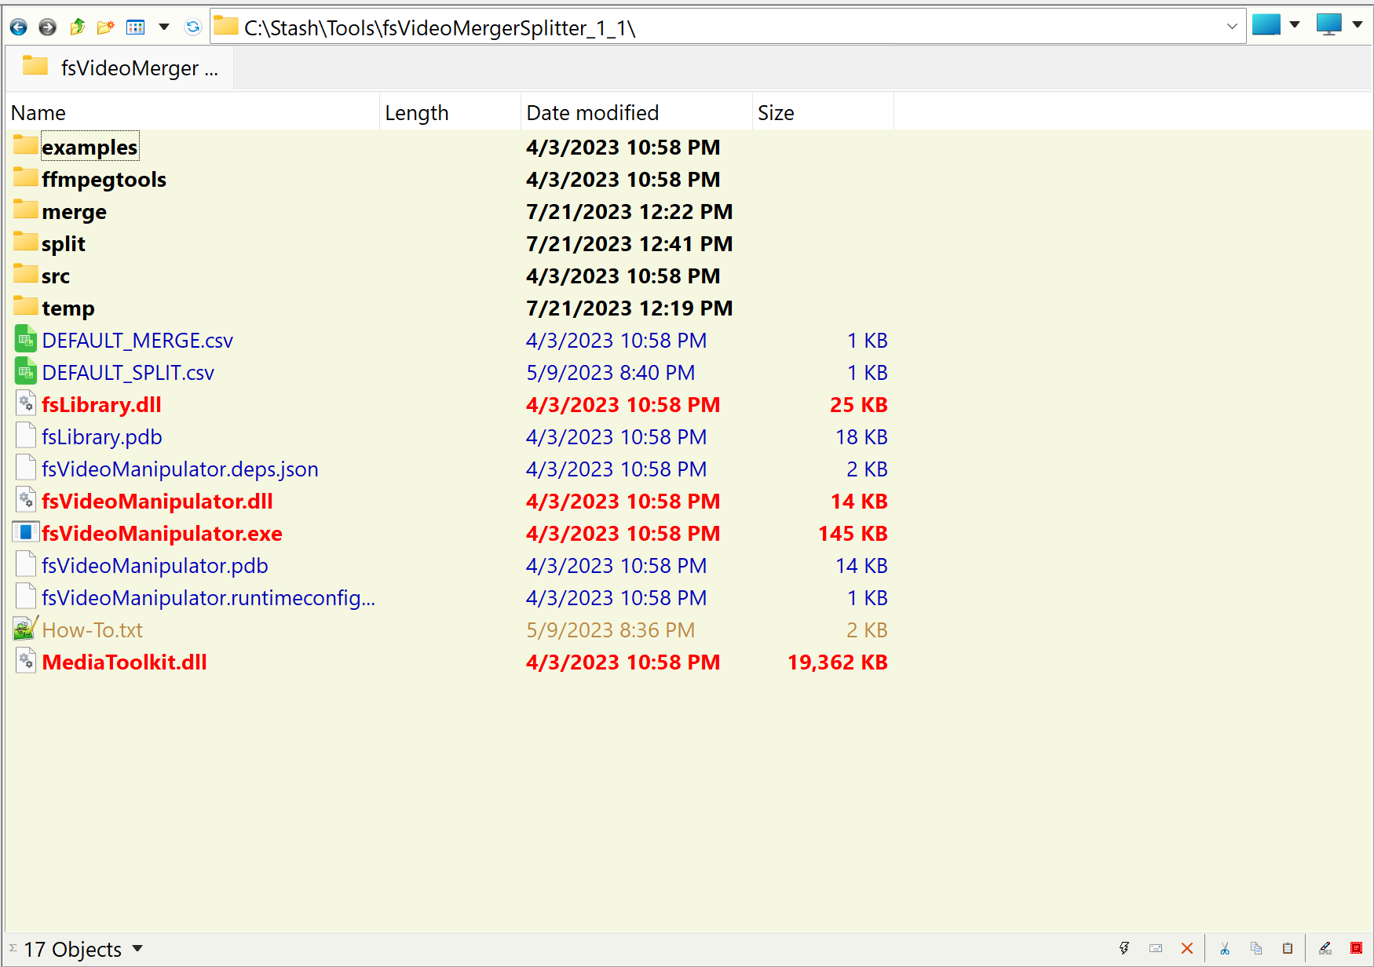1374x967 pixels.
Task: Click the fsVideoManipulator.exe application icon
Action: [26, 532]
